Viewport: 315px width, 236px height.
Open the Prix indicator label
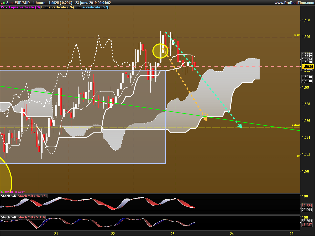[4, 7]
